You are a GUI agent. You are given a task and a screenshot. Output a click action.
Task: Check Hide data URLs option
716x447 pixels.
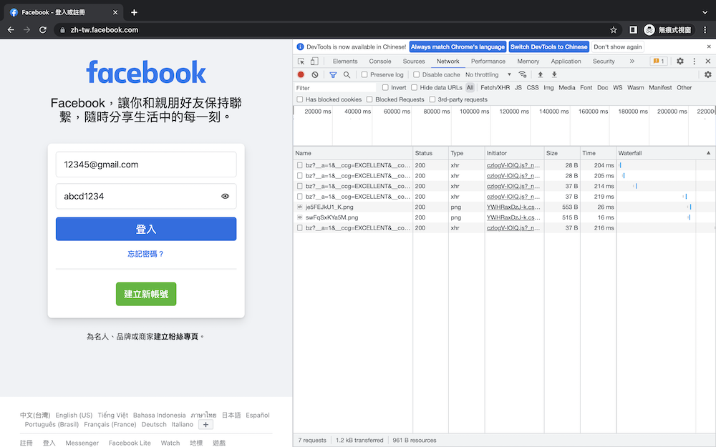[x=414, y=87]
